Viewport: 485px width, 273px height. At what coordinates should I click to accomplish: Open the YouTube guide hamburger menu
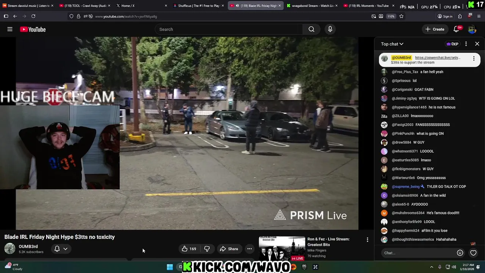point(10,29)
